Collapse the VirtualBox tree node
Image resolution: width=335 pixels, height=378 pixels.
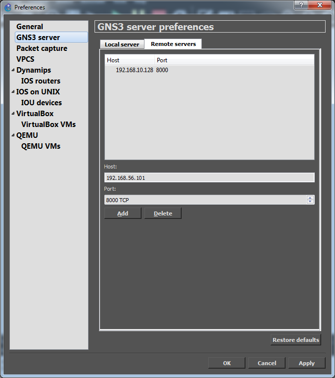pos(13,113)
